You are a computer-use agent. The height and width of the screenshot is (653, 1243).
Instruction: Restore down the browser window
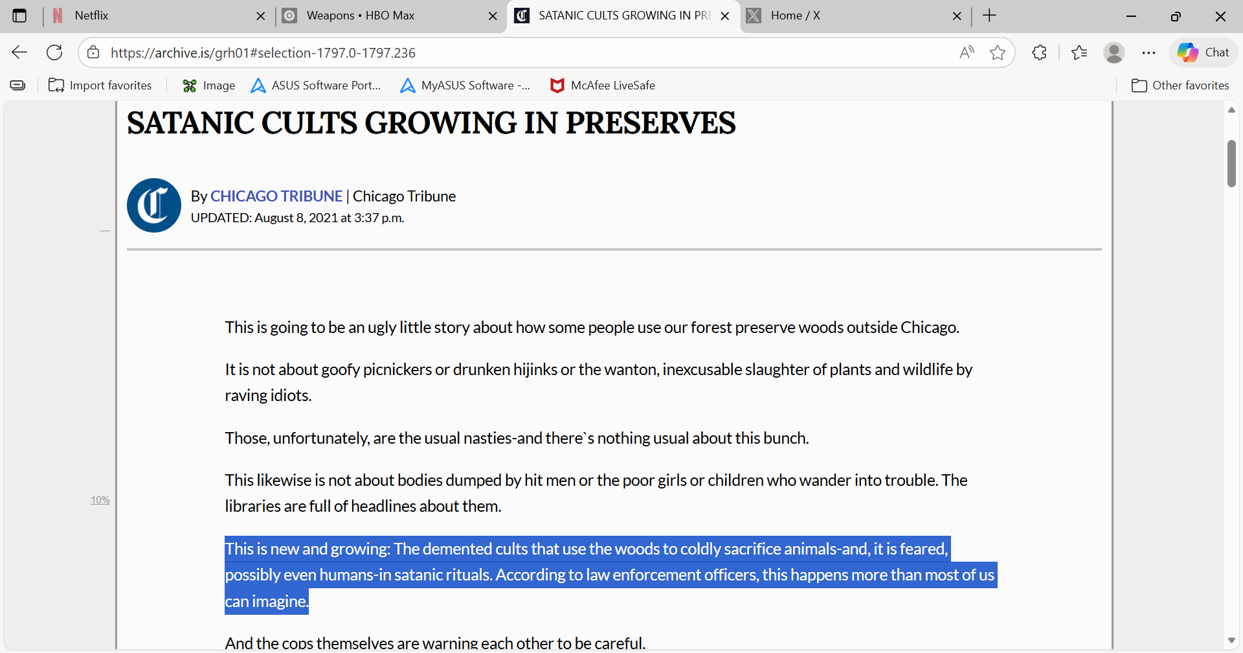tap(1176, 16)
